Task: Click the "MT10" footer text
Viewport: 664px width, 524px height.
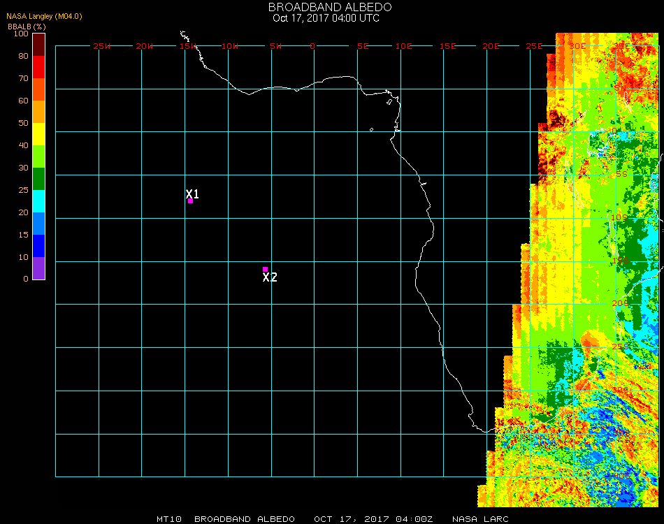Action: point(169,519)
